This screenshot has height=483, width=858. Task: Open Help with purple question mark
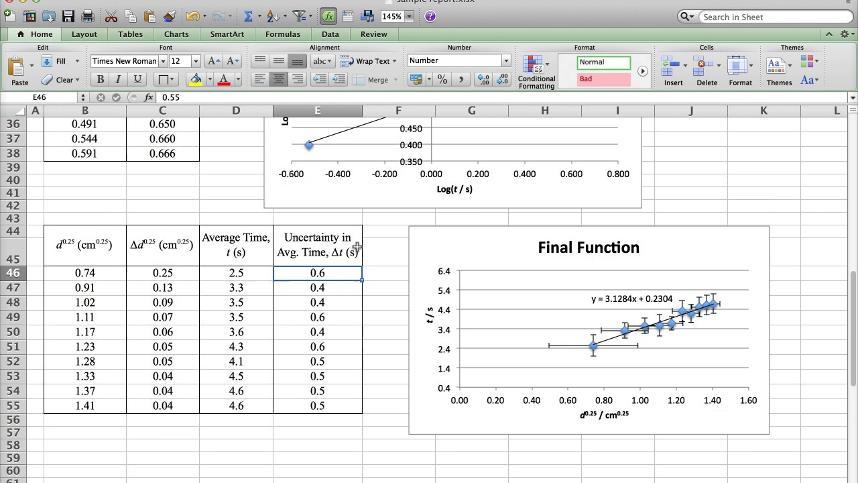431,16
